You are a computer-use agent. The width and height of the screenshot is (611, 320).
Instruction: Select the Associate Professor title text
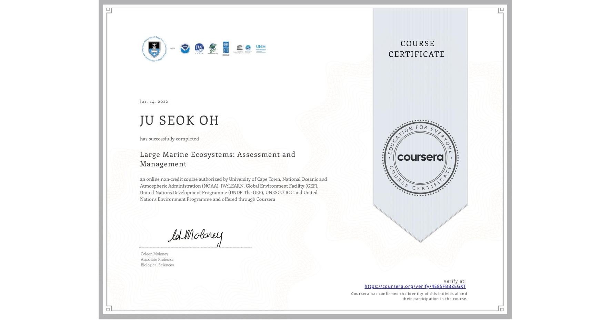[x=157, y=259]
